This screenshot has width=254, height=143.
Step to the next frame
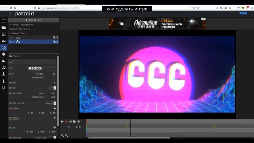point(74,122)
